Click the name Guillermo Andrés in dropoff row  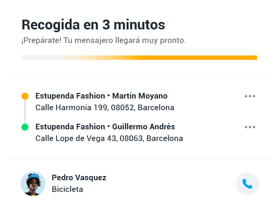(143, 127)
